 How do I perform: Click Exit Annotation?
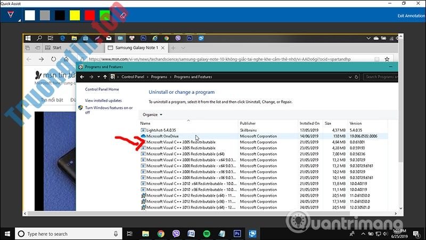tap(411, 15)
